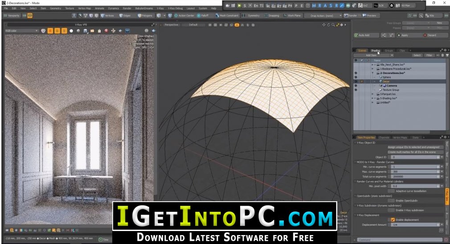Viewport: 450px width, 244px height.
Task: Open the RGB color channel dropdown
Action: [21, 31]
